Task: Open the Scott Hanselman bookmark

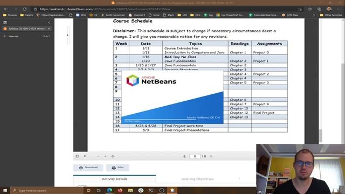Action: click(x=113, y=15)
